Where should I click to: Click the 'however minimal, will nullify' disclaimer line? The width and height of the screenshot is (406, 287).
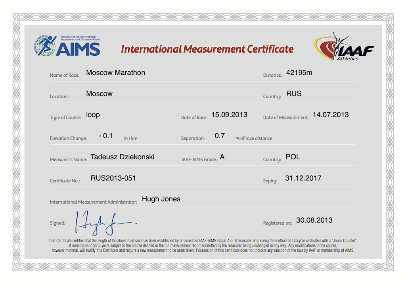[x=203, y=250]
